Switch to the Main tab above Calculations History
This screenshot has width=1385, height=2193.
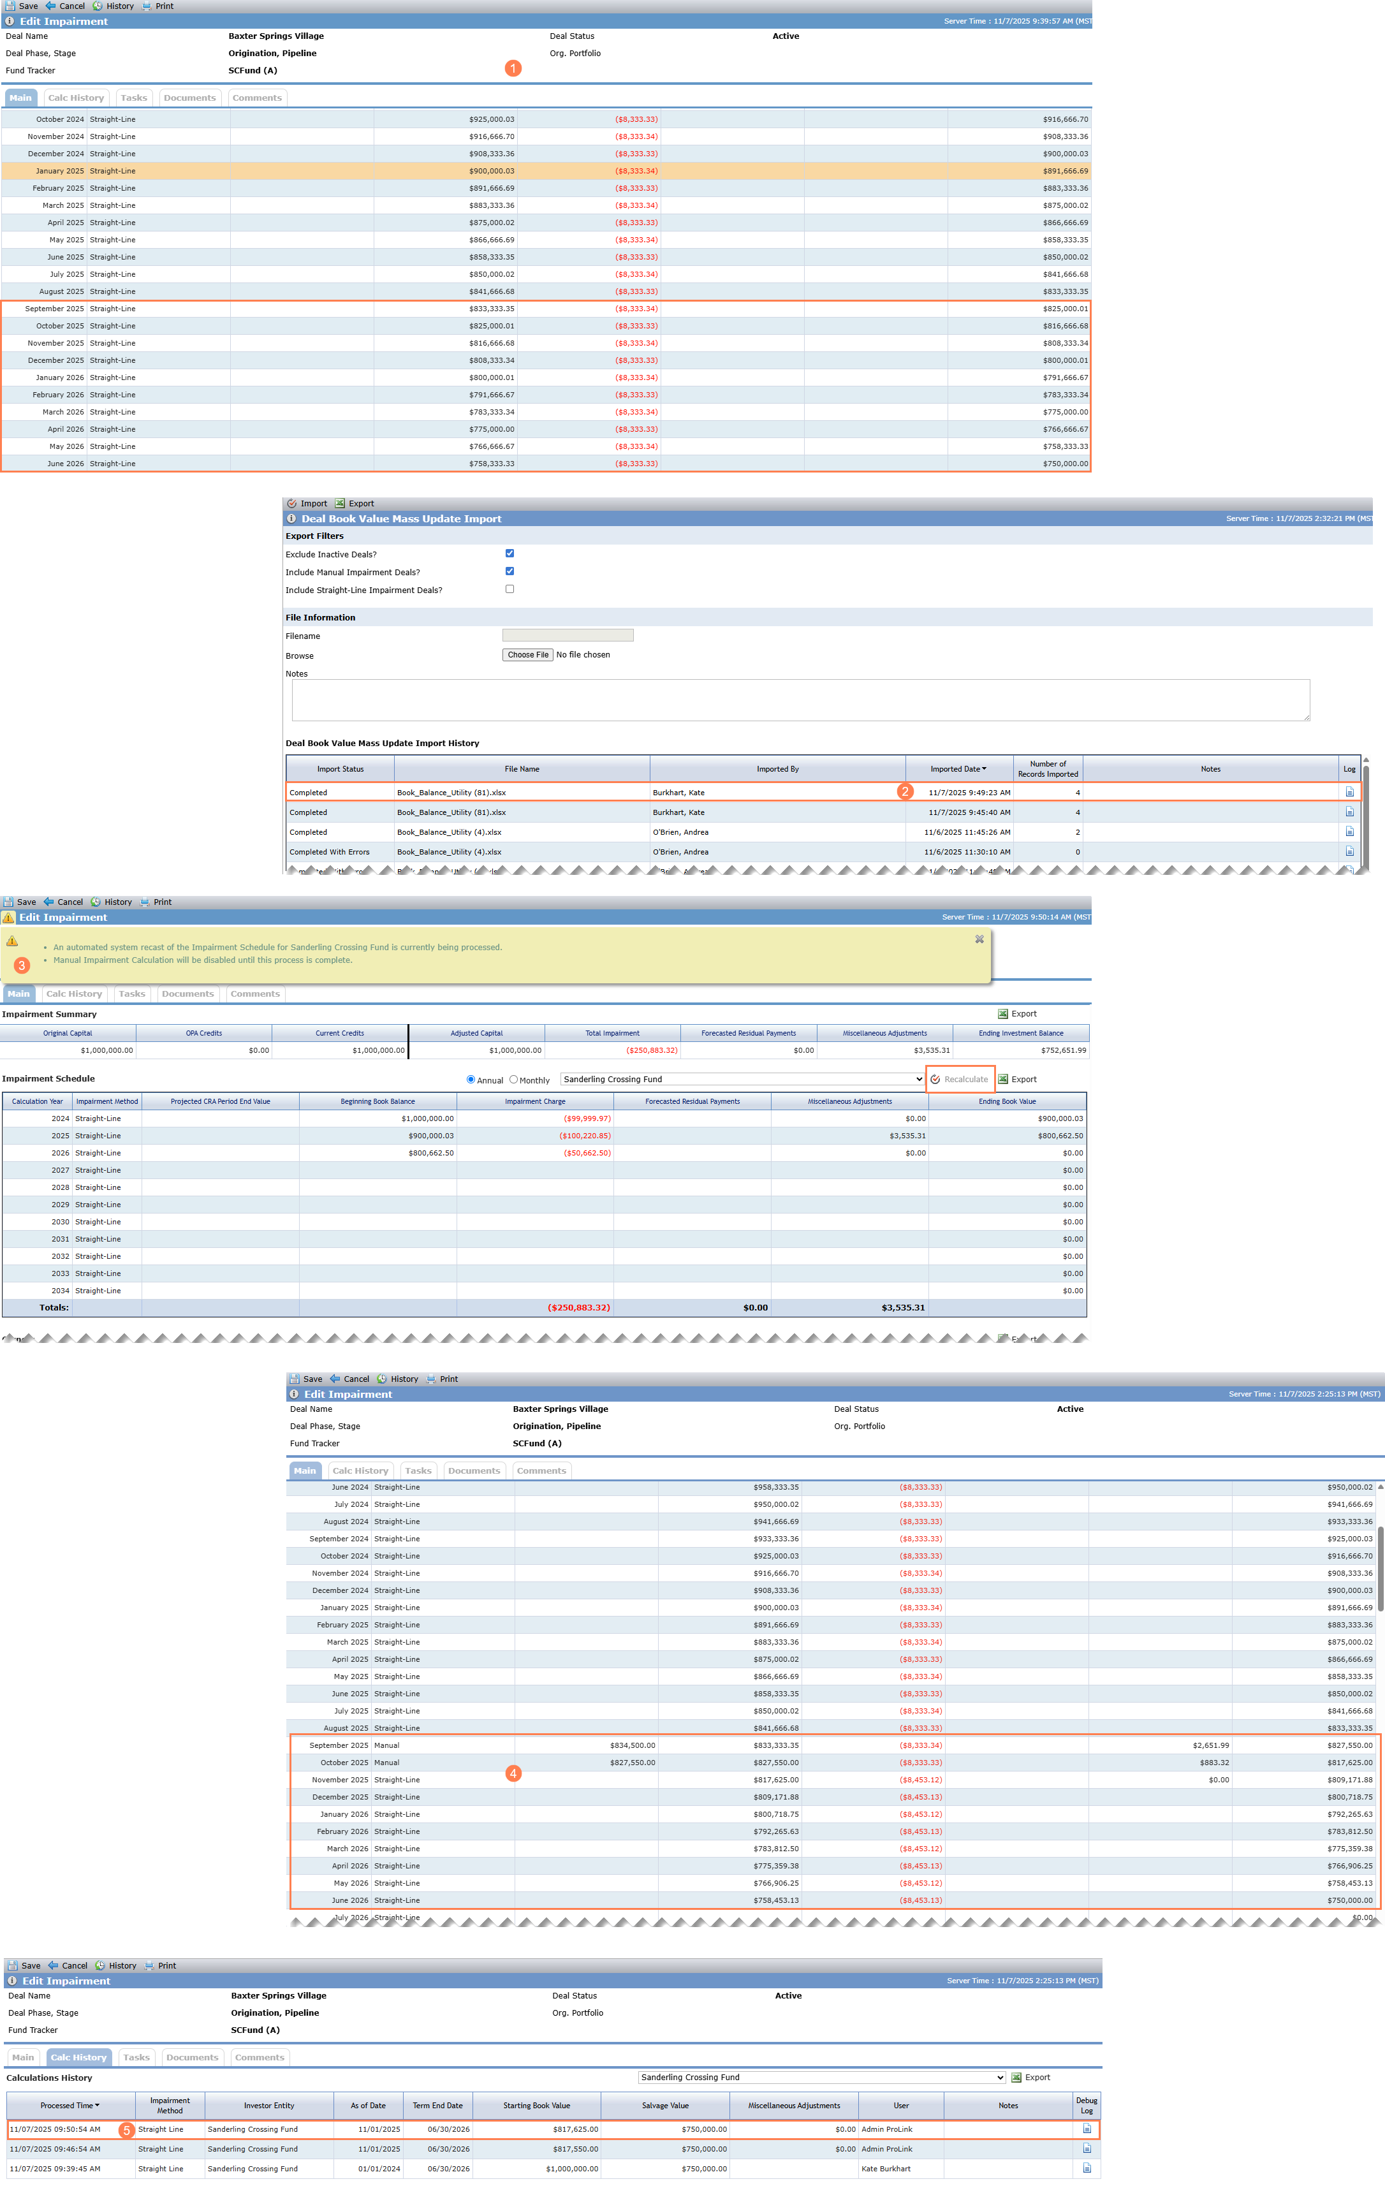pos(23,2058)
